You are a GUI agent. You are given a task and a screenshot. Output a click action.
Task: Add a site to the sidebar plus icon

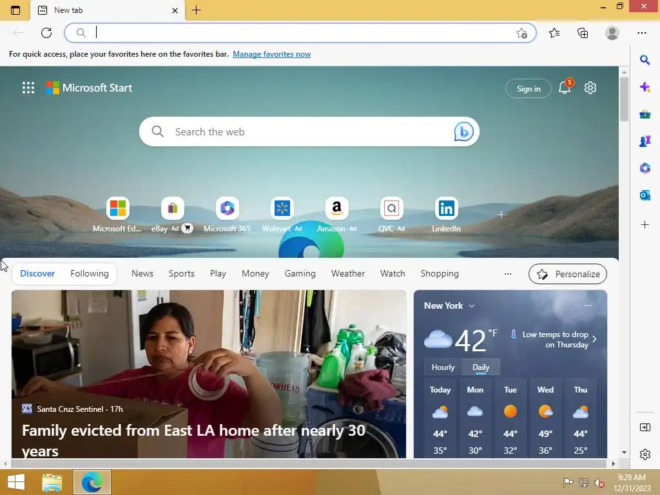(x=645, y=225)
